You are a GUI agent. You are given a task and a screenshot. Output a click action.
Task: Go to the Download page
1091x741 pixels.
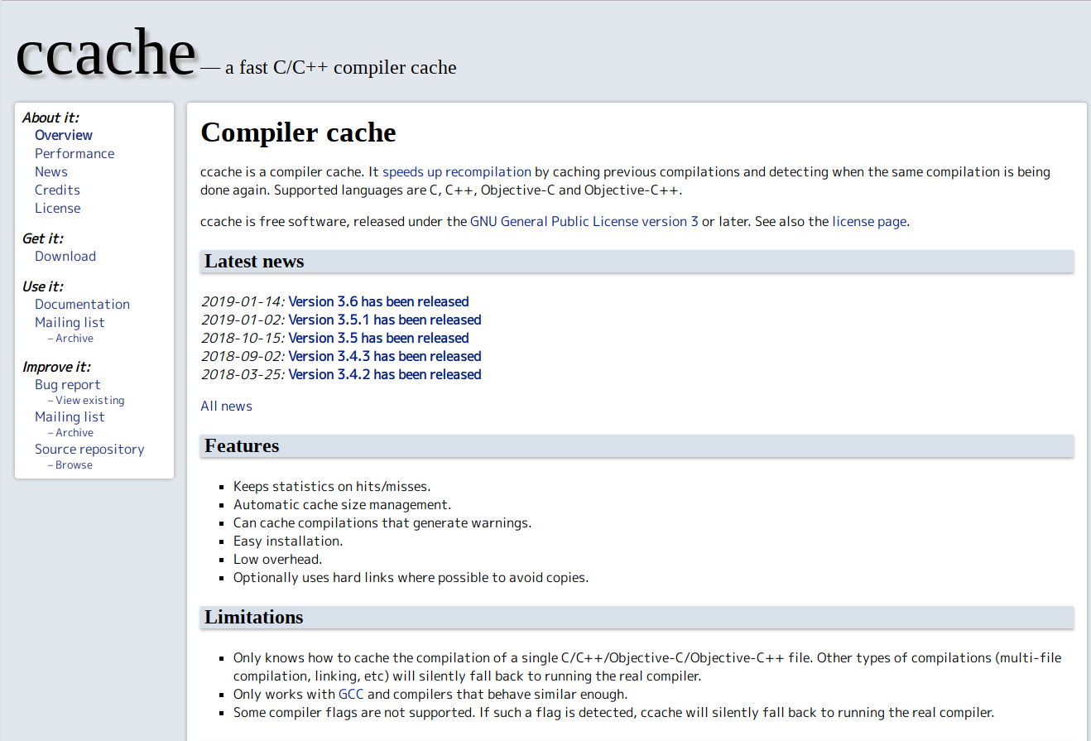point(65,256)
